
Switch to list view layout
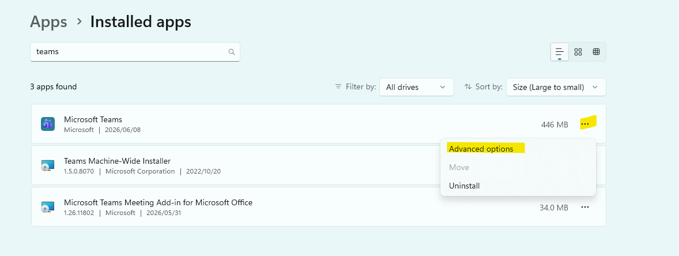tap(560, 52)
